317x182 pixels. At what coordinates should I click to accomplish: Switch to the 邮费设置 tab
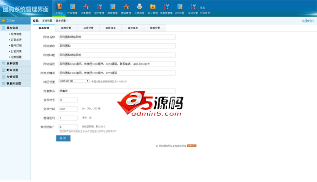(x=66, y=28)
